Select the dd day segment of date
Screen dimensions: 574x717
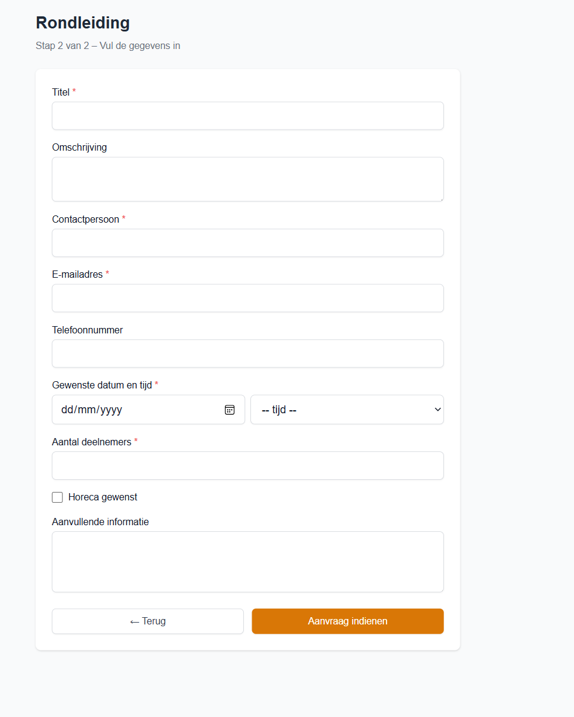67,410
